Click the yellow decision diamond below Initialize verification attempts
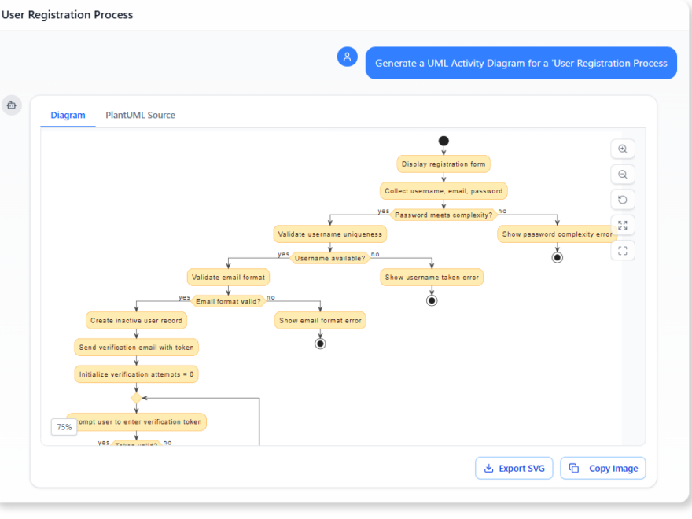 pyautogui.click(x=136, y=399)
